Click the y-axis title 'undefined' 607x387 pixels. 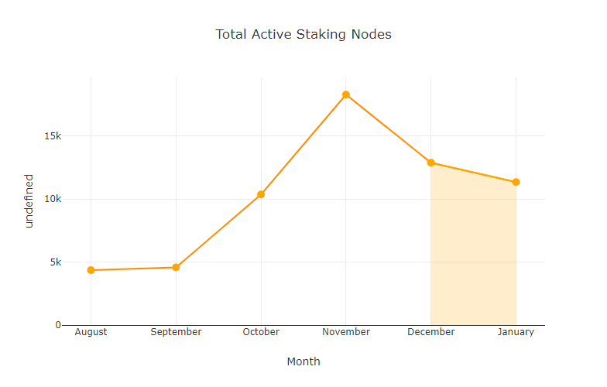tap(29, 200)
